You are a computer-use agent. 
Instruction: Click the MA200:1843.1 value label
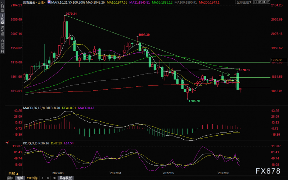pyautogui.click(x=209, y=3)
